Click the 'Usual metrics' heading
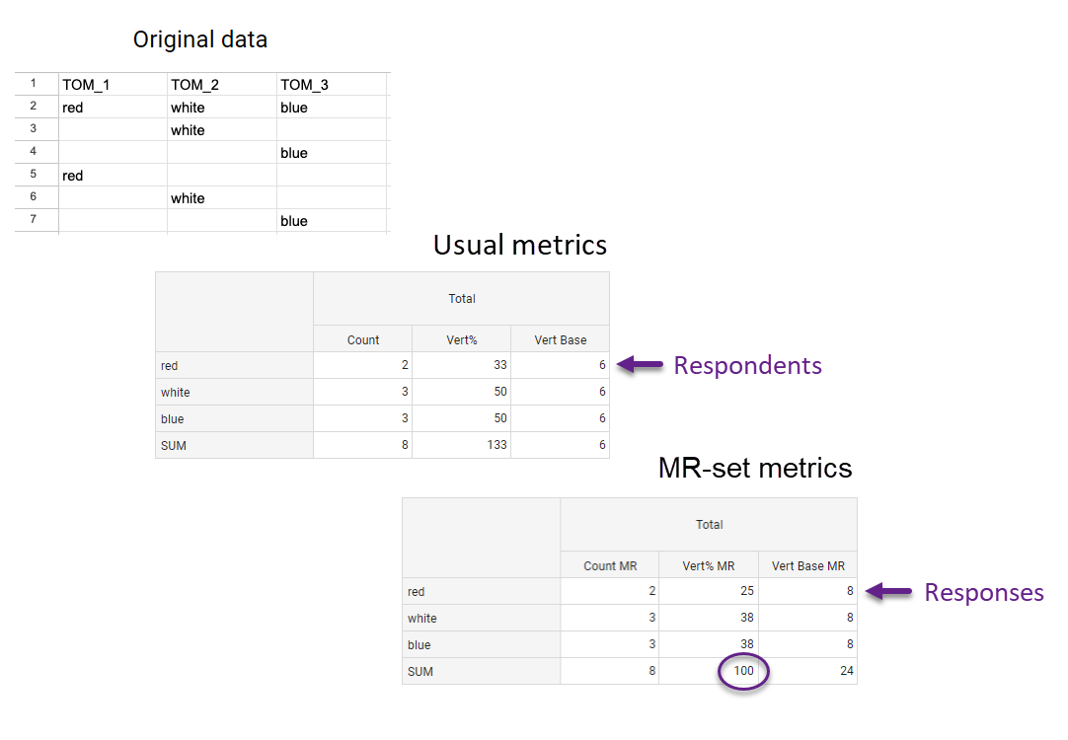The height and width of the screenshot is (740, 1068). coord(520,245)
